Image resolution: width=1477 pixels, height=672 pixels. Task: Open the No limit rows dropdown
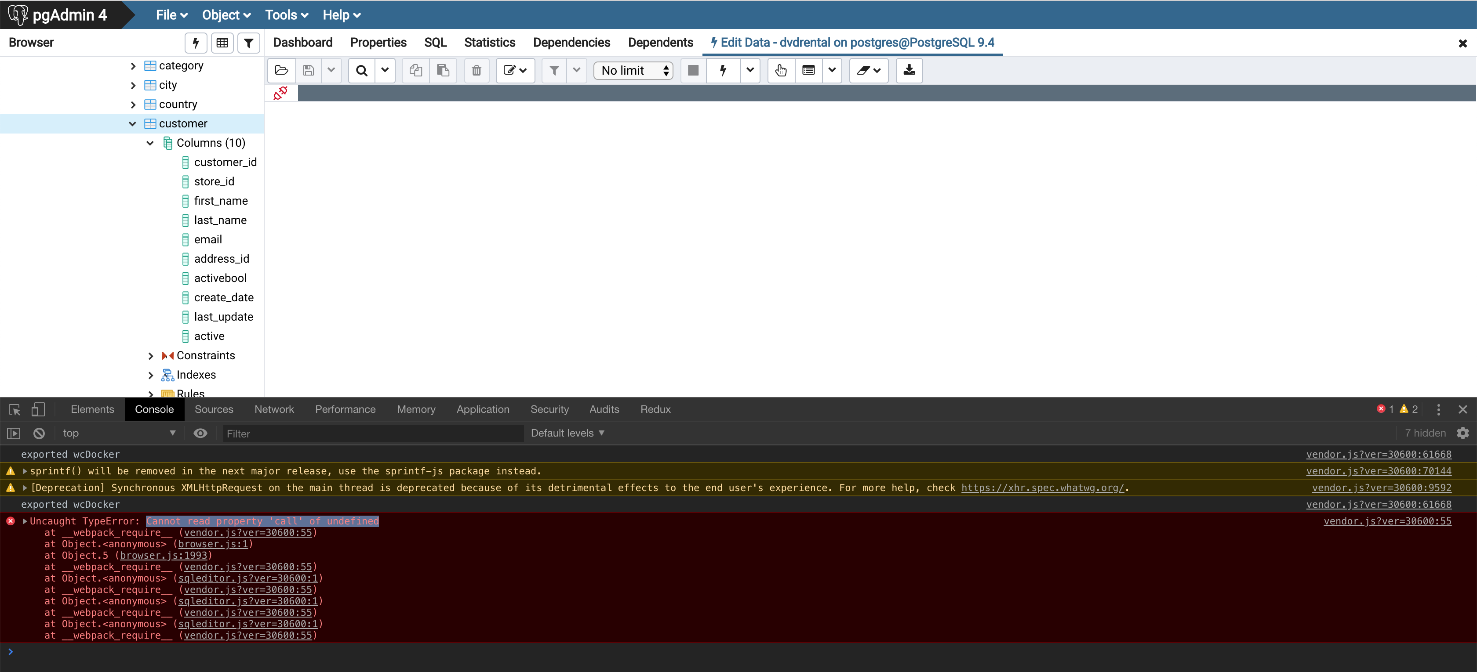point(633,70)
